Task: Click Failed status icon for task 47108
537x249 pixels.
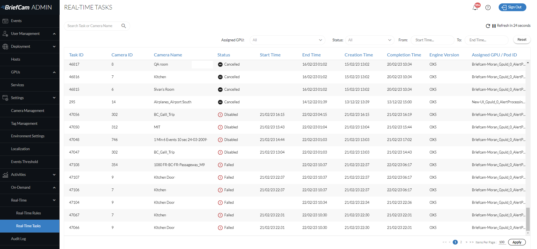Action: (x=220, y=165)
